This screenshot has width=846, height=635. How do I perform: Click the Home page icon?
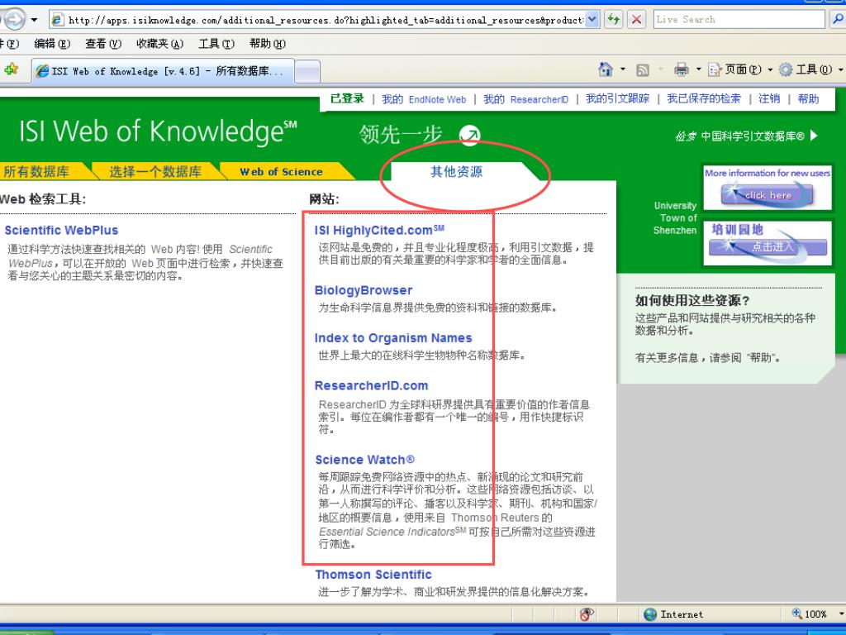tap(606, 69)
